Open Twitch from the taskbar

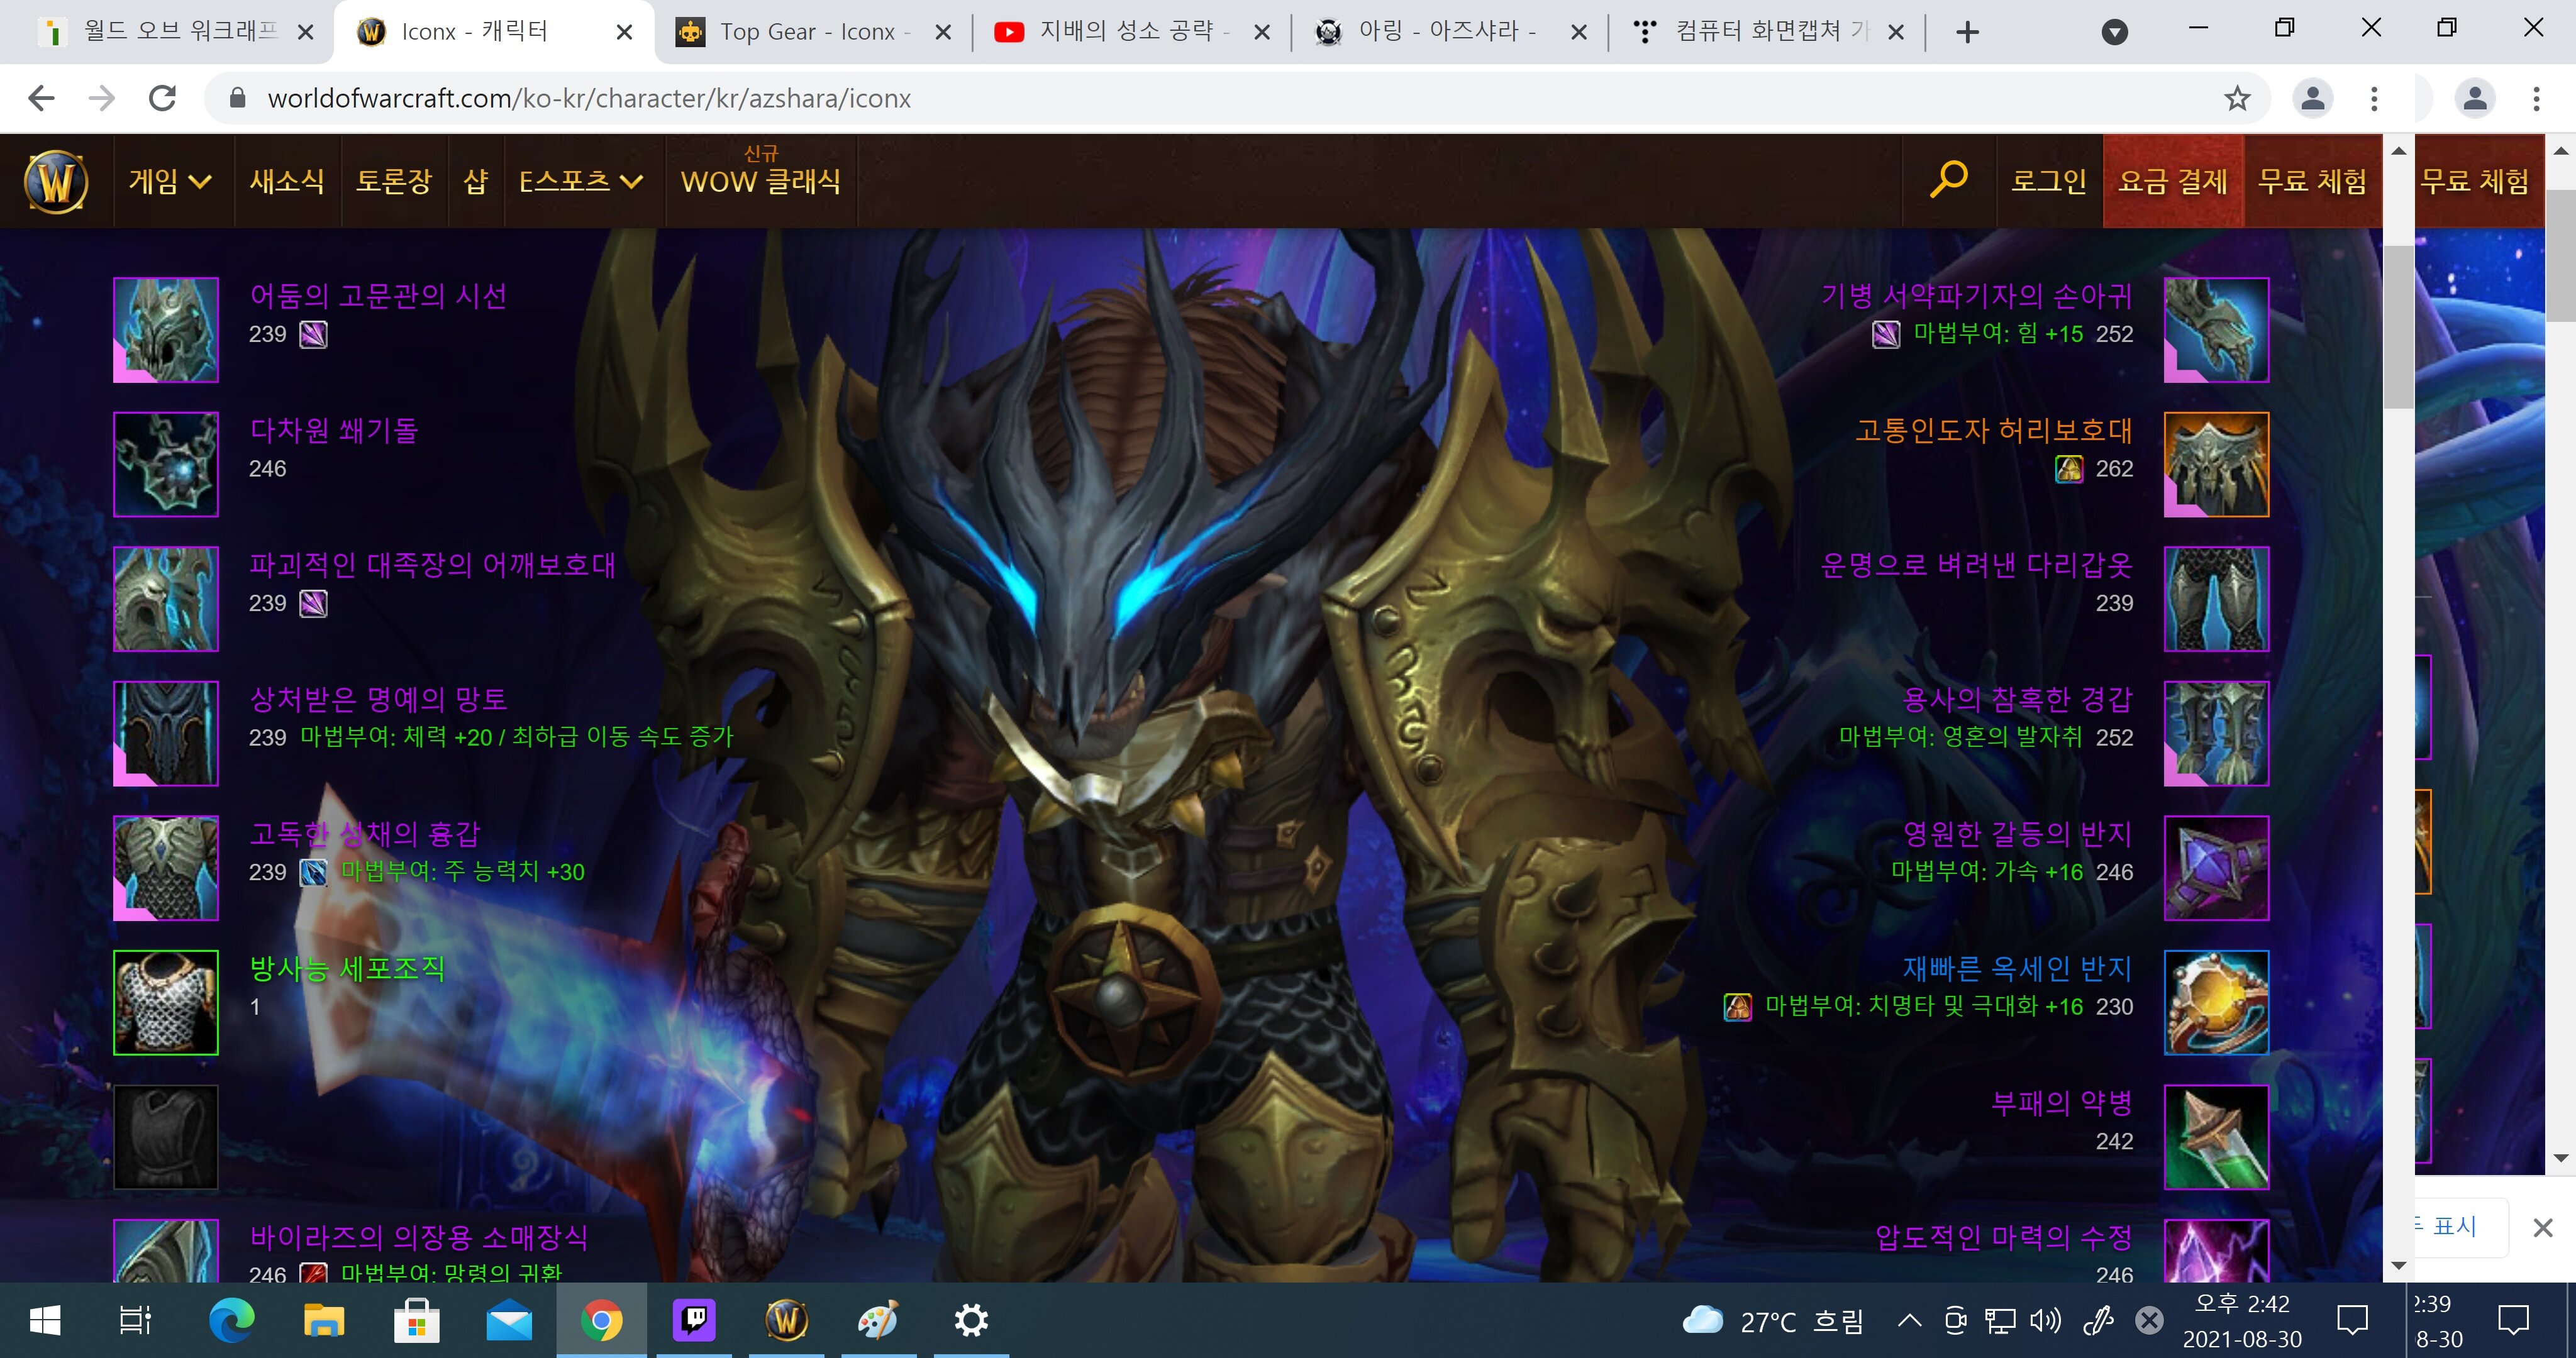(x=694, y=1321)
